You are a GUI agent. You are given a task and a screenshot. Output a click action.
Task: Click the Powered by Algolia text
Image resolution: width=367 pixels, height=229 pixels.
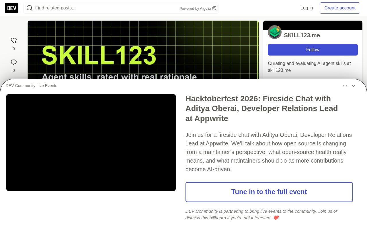click(195, 9)
